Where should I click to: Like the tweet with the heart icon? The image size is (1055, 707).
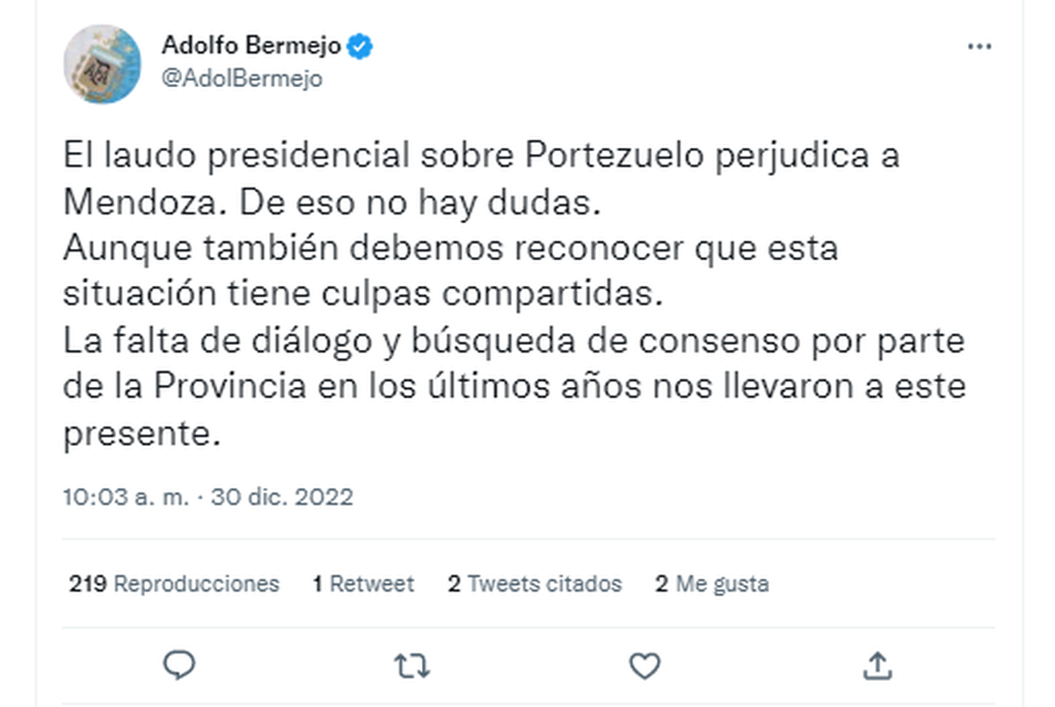645,666
